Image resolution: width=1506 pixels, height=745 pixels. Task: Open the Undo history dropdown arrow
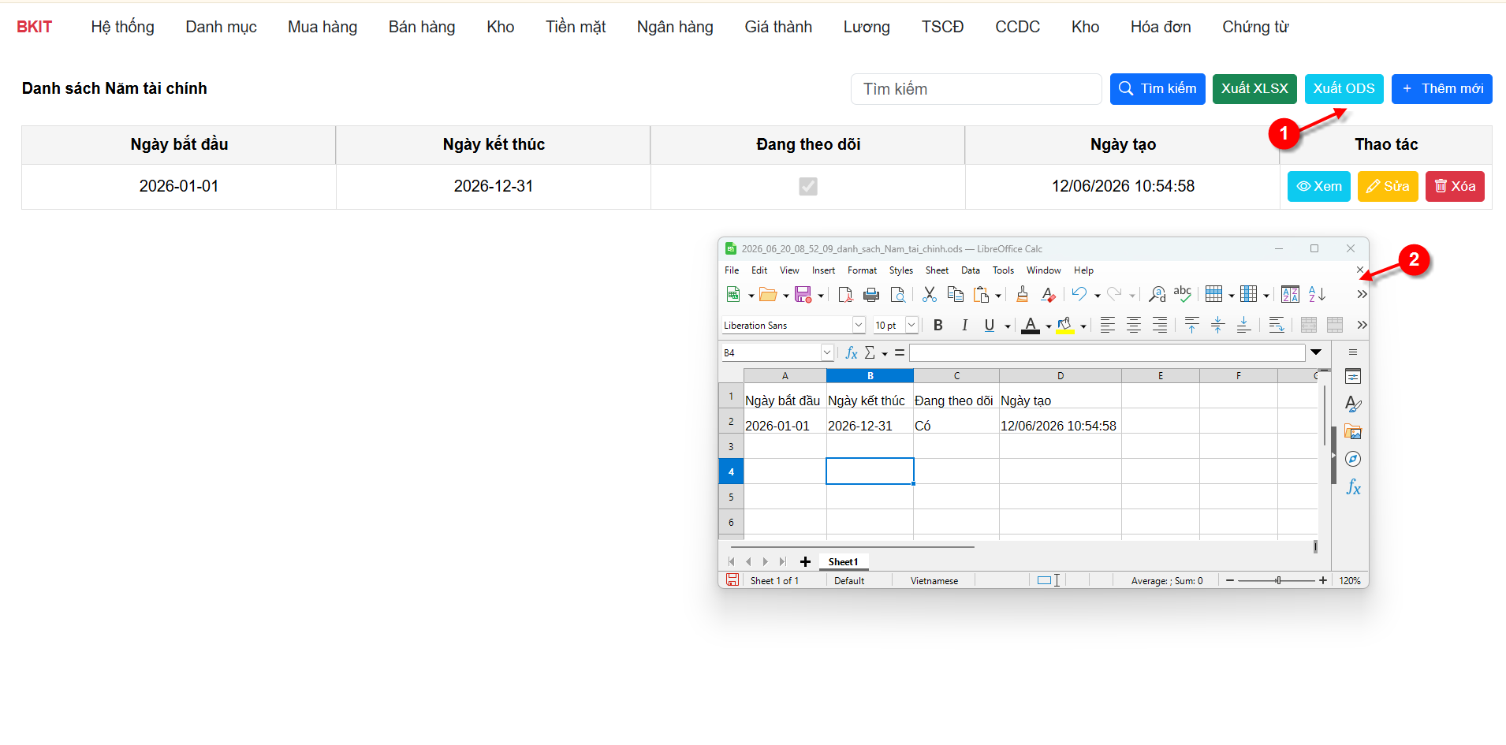coord(1097,296)
